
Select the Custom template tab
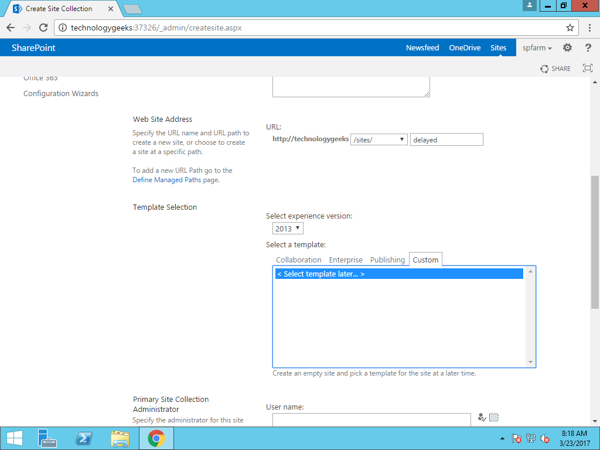click(x=425, y=260)
